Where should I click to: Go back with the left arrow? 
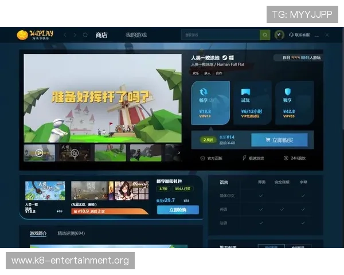point(65,35)
